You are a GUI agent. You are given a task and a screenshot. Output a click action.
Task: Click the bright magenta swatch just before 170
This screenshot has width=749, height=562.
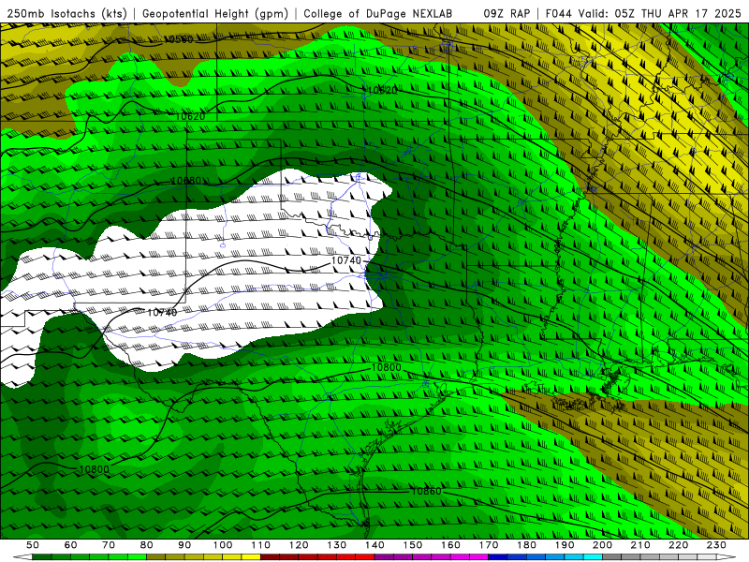point(479,557)
